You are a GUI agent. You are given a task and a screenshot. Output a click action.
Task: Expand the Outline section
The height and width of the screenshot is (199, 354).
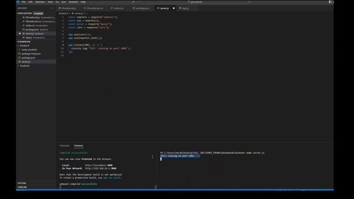(x=22, y=183)
